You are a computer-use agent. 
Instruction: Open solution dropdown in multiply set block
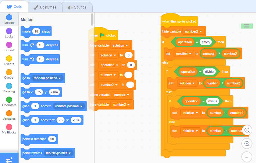(184, 54)
